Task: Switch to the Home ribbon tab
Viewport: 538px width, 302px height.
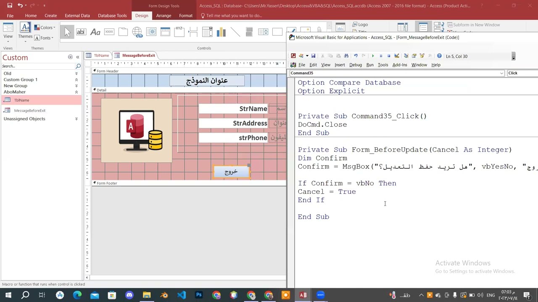Action: click(31, 16)
